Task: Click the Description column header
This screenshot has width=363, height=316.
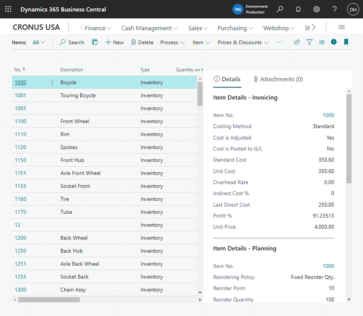Action: pyautogui.click(x=72, y=70)
